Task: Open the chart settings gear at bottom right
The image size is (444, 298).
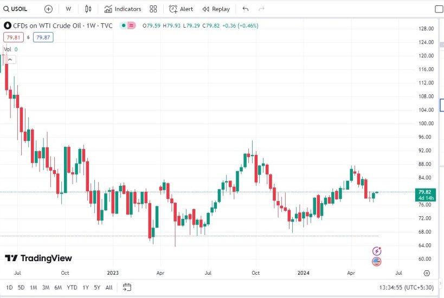Action: 427,273
